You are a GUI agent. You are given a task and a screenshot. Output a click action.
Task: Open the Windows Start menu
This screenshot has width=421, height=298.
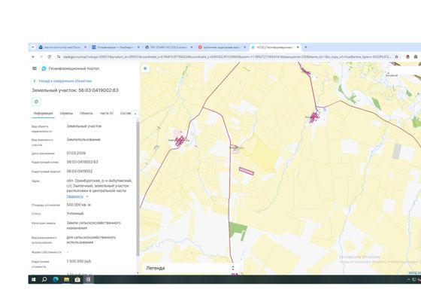[x=34, y=279]
